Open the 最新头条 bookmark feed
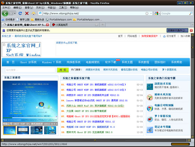Screen dimensions: 195x147 [38, 20]
